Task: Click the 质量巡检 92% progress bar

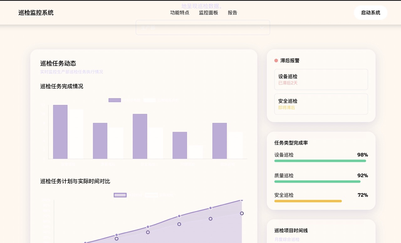Action: tap(317, 181)
